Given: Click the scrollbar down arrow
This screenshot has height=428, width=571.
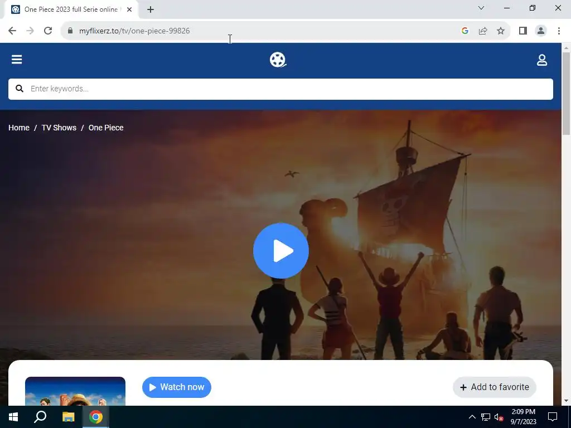Looking at the screenshot, I should pyautogui.click(x=566, y=401).
